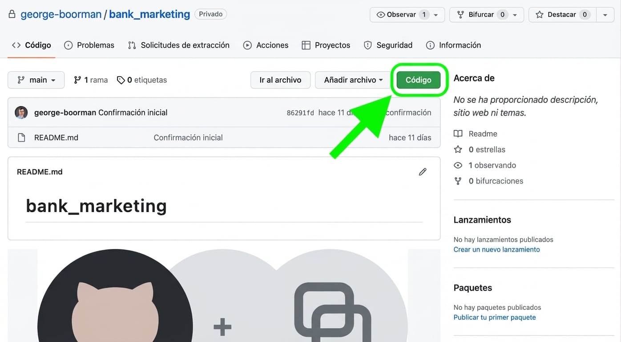View the 0 etiquetas tags link
The height and width of the screenshot is (342, 621).
[142, 80]
